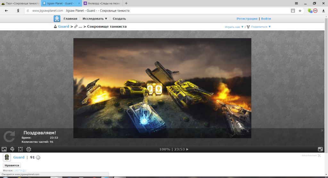
Task: Click the Нравится button
Action: point(12,165)
